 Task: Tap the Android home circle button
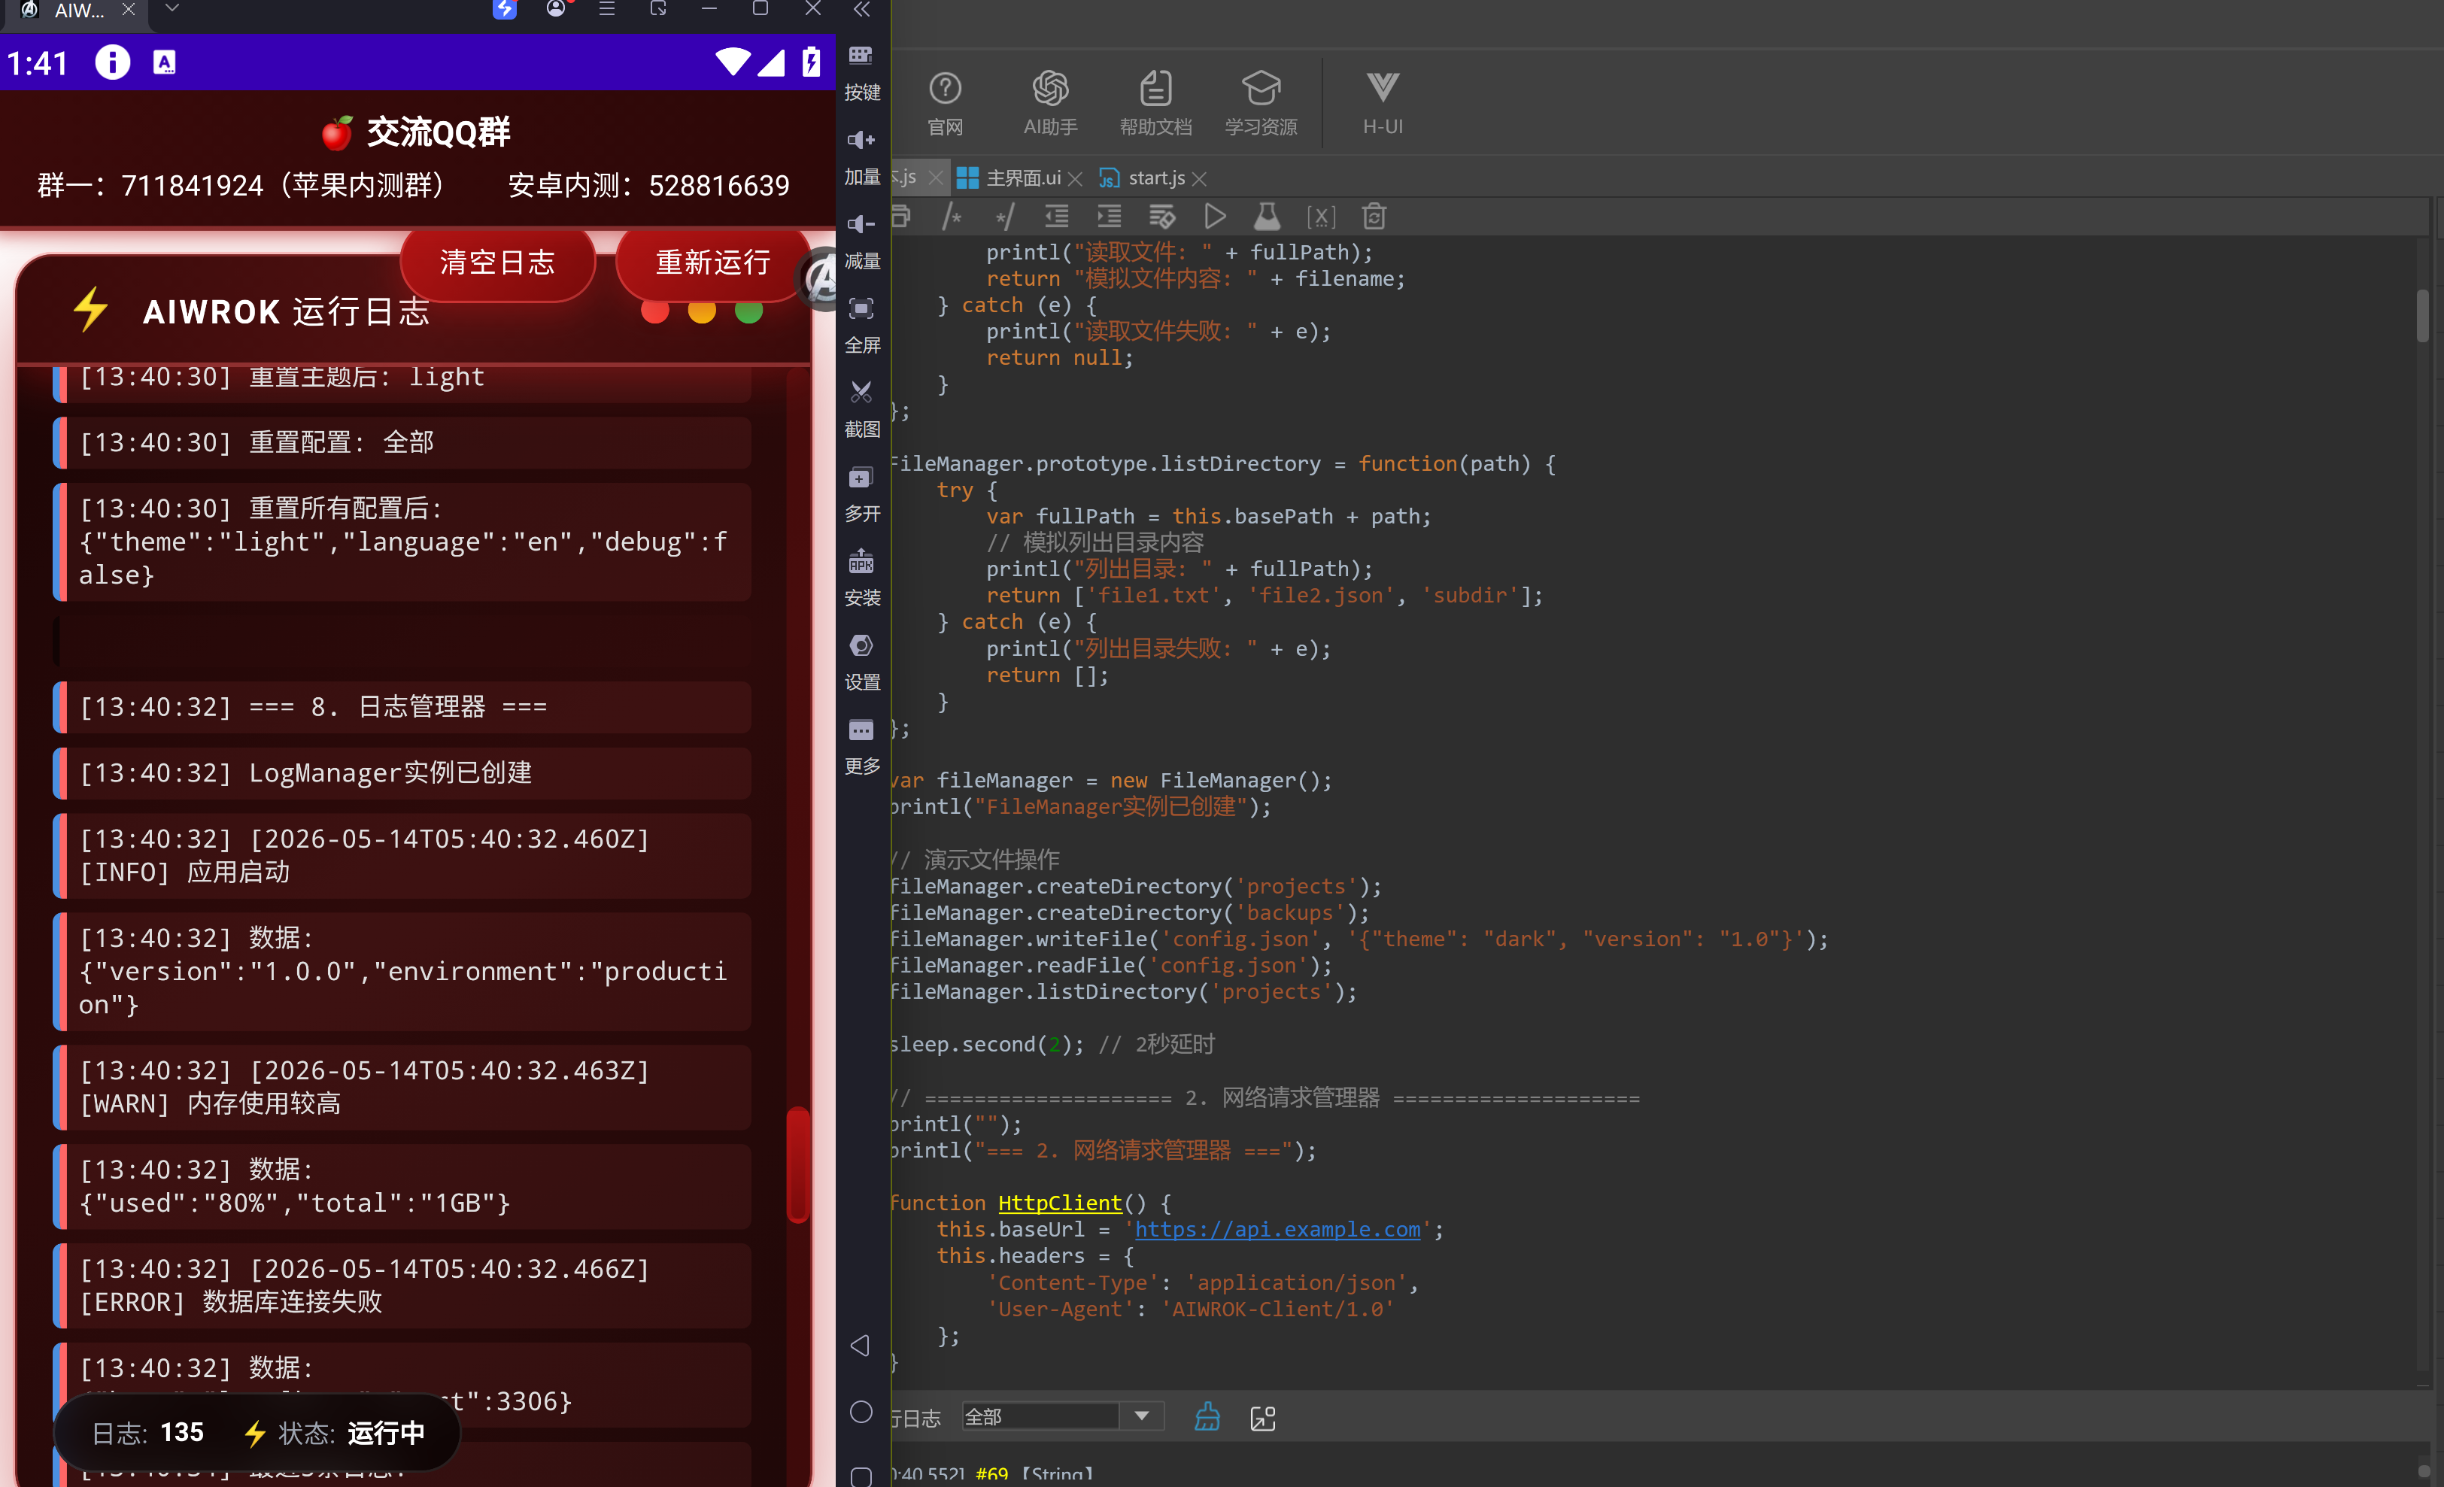point(861,1412)
